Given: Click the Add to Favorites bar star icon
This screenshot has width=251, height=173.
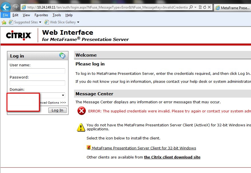Looking at the screenshot, I should pos(4,22).
